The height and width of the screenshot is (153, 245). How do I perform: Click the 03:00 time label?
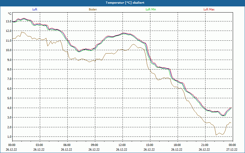point(39,145)
